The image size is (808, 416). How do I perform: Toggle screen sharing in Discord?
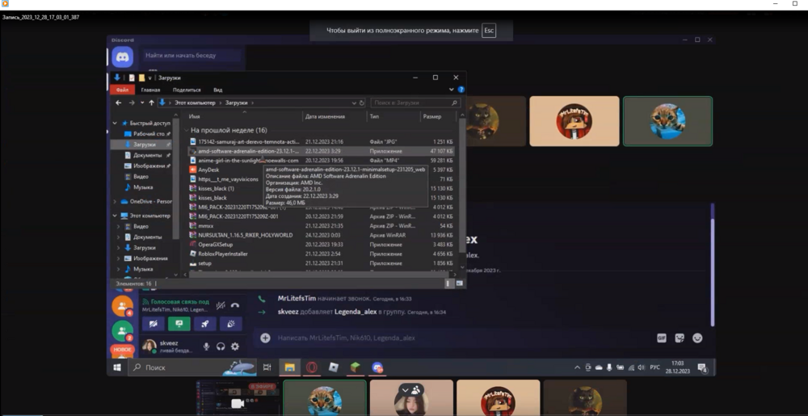pyautogui.click(x=179, y=324)
